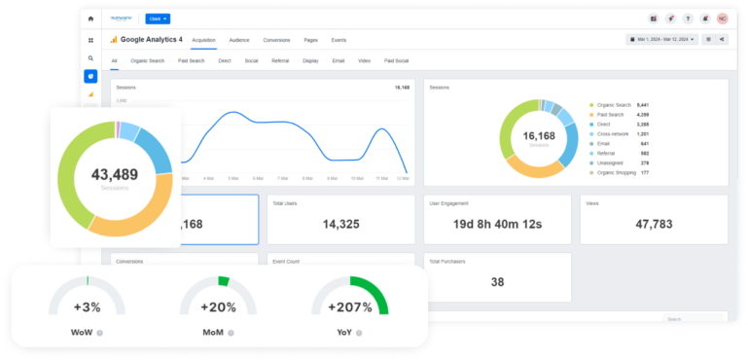This screenshot has width=747, height=361.
Task: Select the blue pie-chart reports icon
Action: [90, 76]
